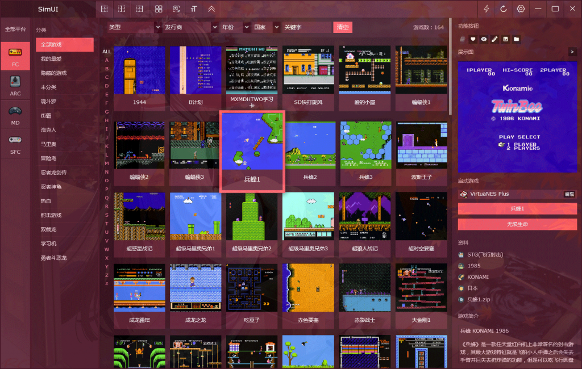Open the settings gear icon
Image resolution: width=582 pixels, height=369 pixels.
click(x=521, y=9)
